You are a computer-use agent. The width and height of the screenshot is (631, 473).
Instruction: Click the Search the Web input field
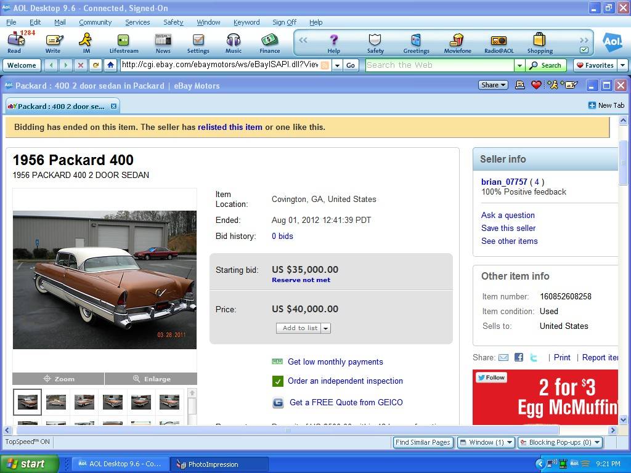pos(439,65)
